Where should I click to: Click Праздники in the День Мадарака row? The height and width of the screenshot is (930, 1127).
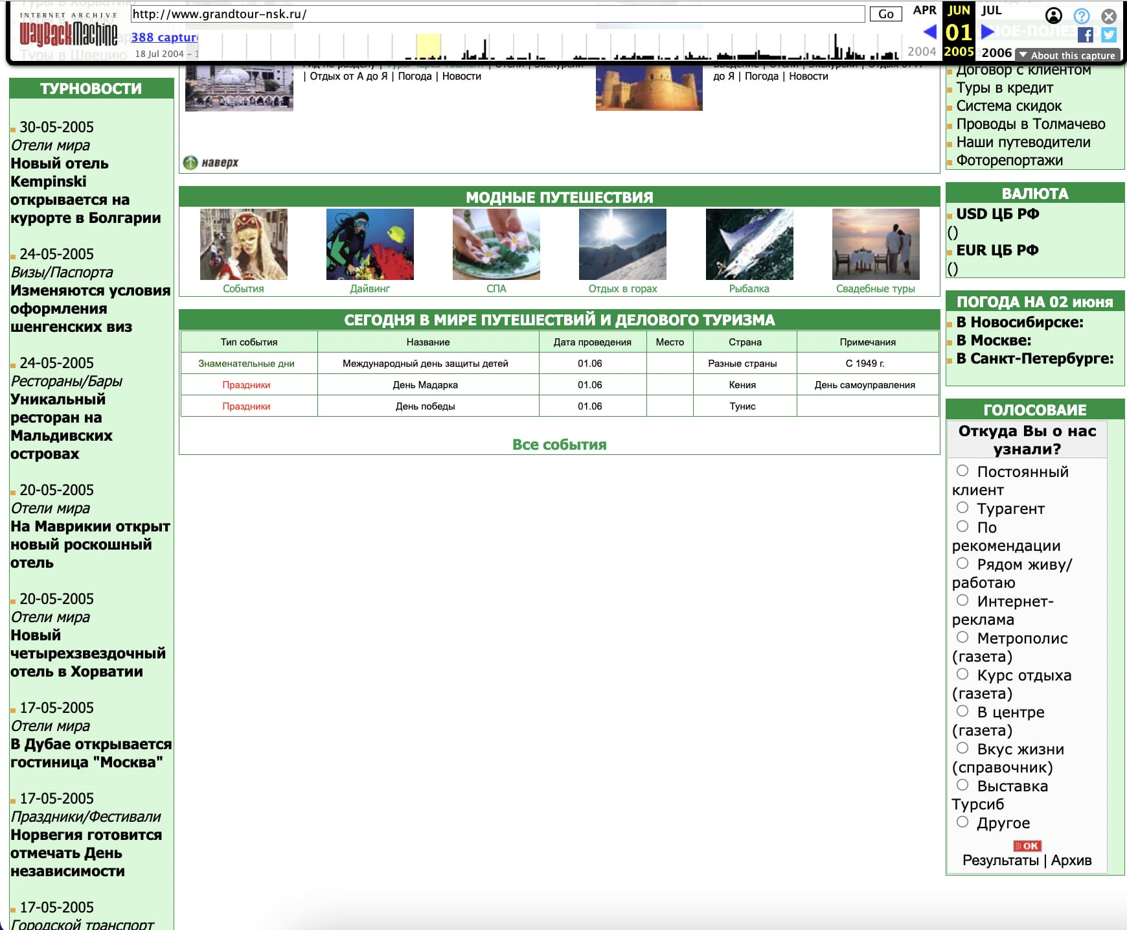[246, 385]
